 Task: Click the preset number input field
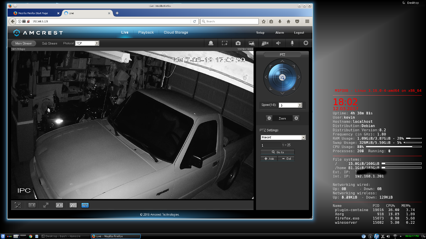[271, 145]
